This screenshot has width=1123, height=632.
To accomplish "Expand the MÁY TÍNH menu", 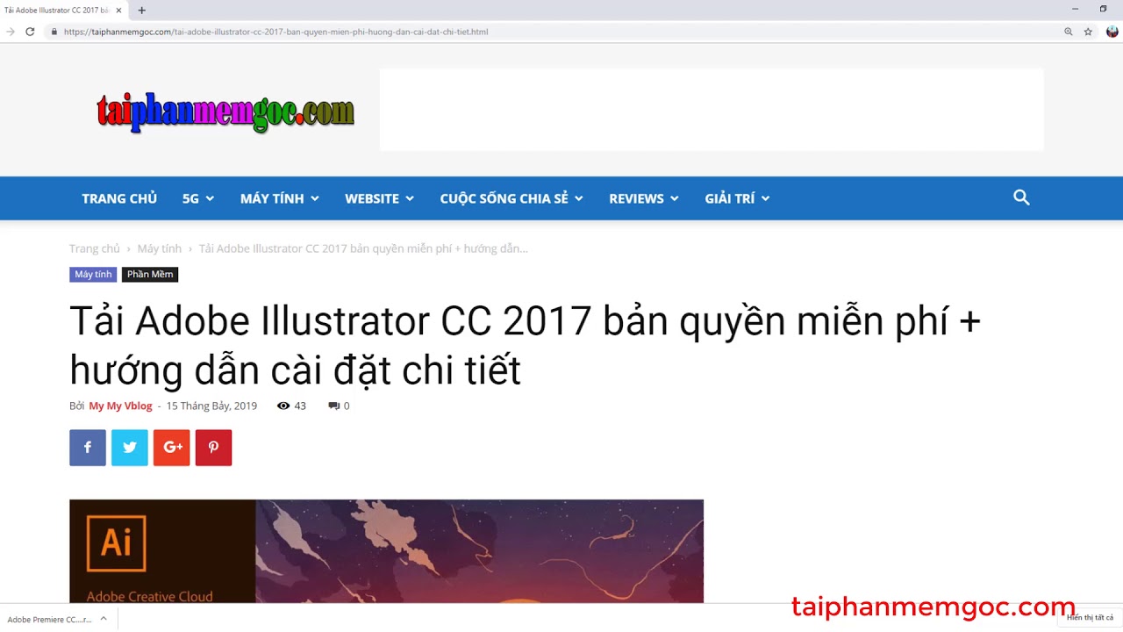I will point(280,198).
